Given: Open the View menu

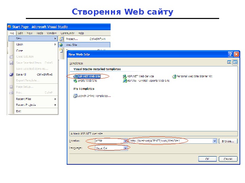Looking at the screenshot, I should (x=30, y=33).
